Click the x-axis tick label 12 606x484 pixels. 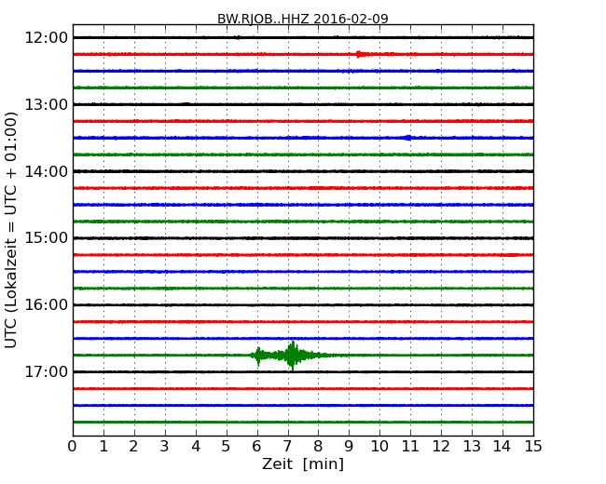441,447
